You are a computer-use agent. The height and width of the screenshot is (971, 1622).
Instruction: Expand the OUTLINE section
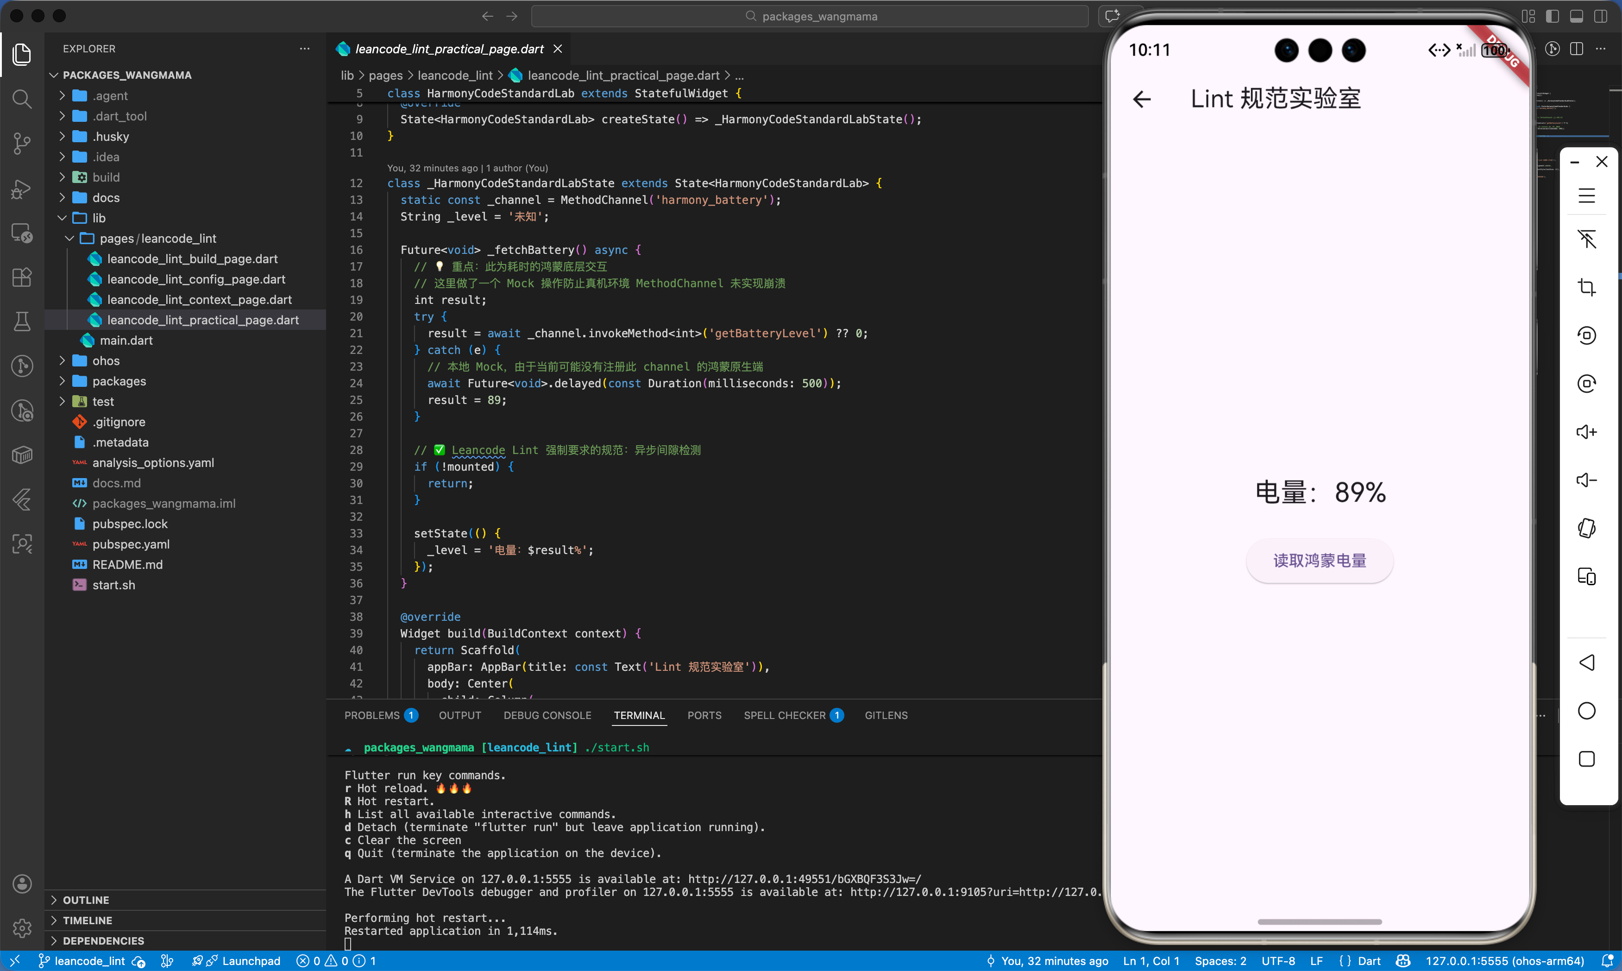click(x=86, y=900)
